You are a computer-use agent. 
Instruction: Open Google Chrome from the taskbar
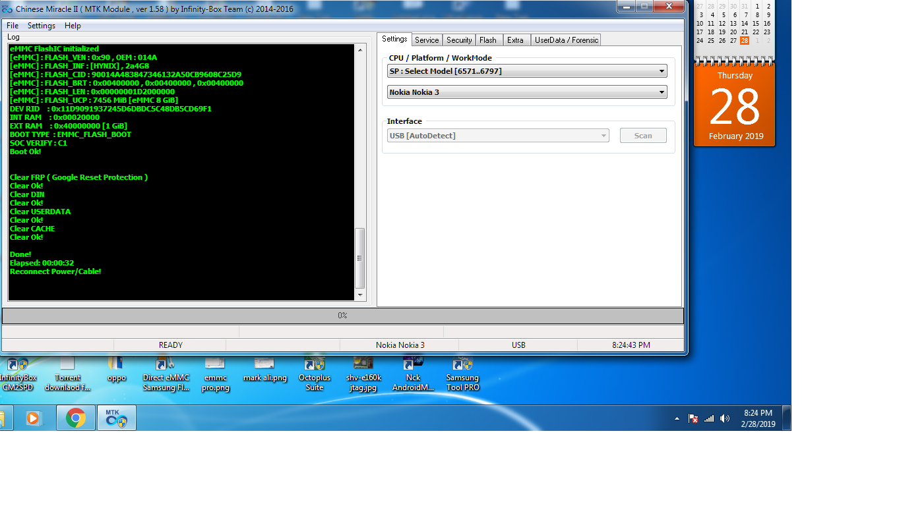coord(76,418)
